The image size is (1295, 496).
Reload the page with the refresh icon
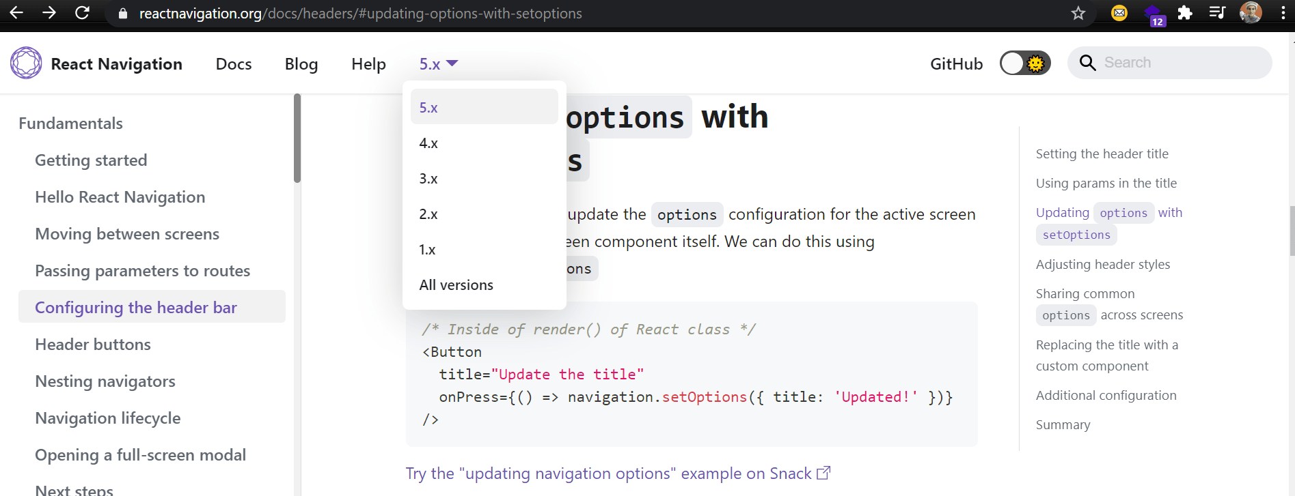82,13
